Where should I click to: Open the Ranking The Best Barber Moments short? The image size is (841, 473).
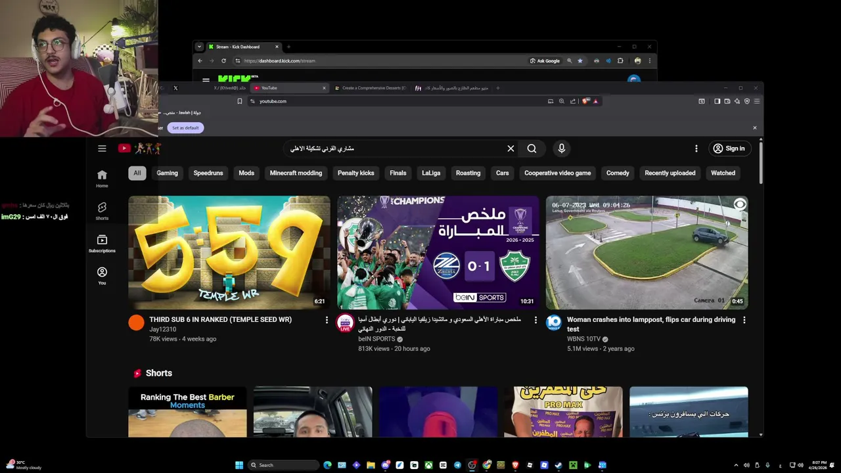[x=187, y=412]
